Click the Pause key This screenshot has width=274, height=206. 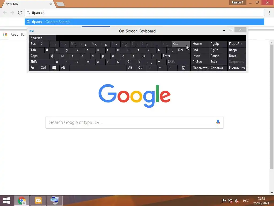[218, 56]
